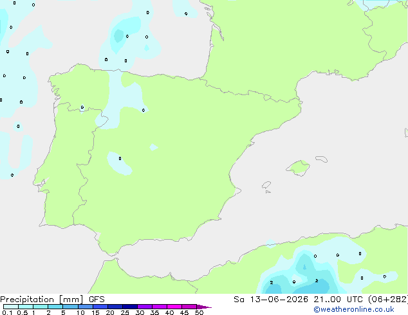Click the 0.5 mm legend color swatch
Image resolution: width=408 pixels, height=315 pixels.
(x=26, y=307)
